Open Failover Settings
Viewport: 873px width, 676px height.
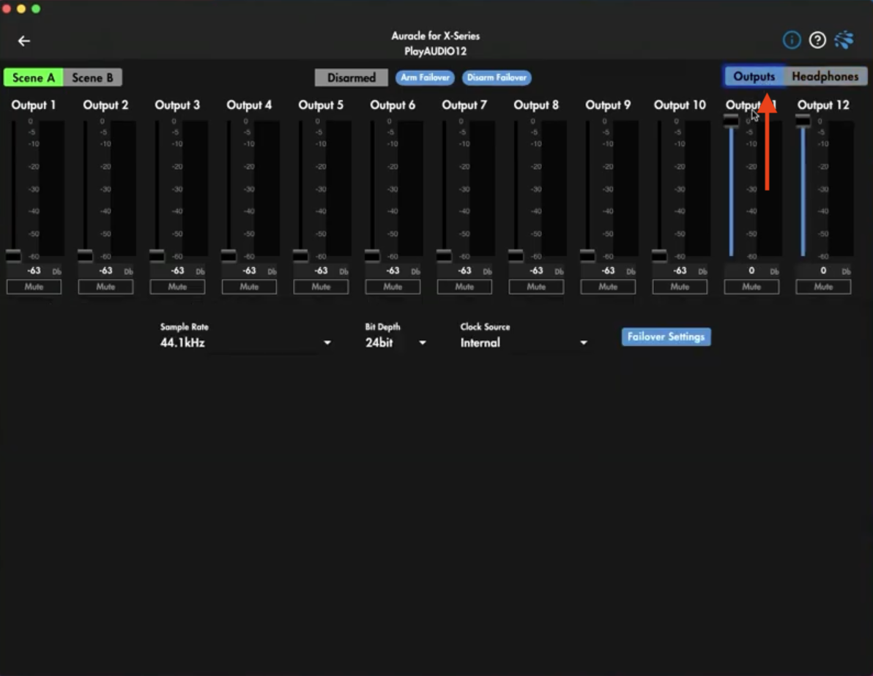pos(666,337)
